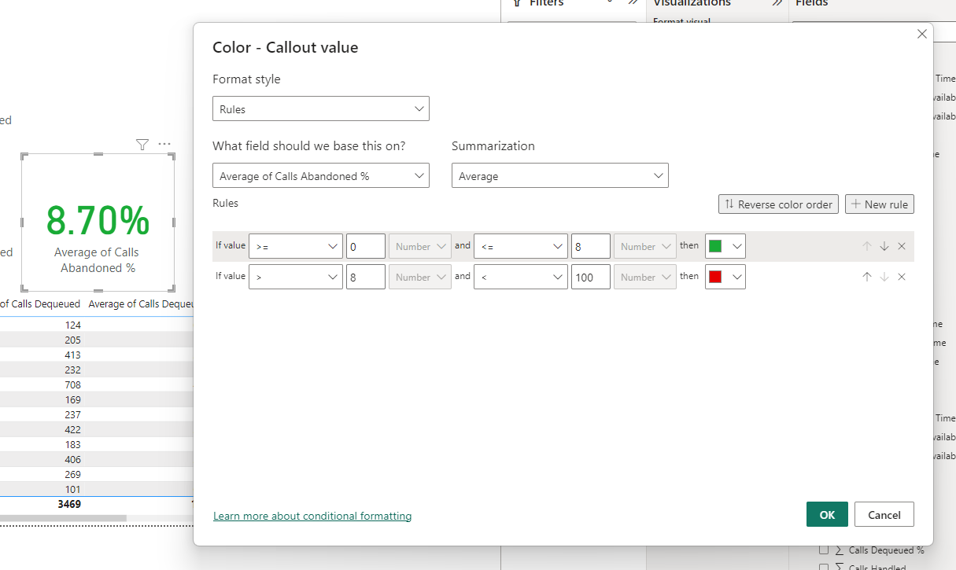This screenshot has height=570, width=956.
Task: Open the > operator dropdown in second rule
Action: click(x=296, y=277)
